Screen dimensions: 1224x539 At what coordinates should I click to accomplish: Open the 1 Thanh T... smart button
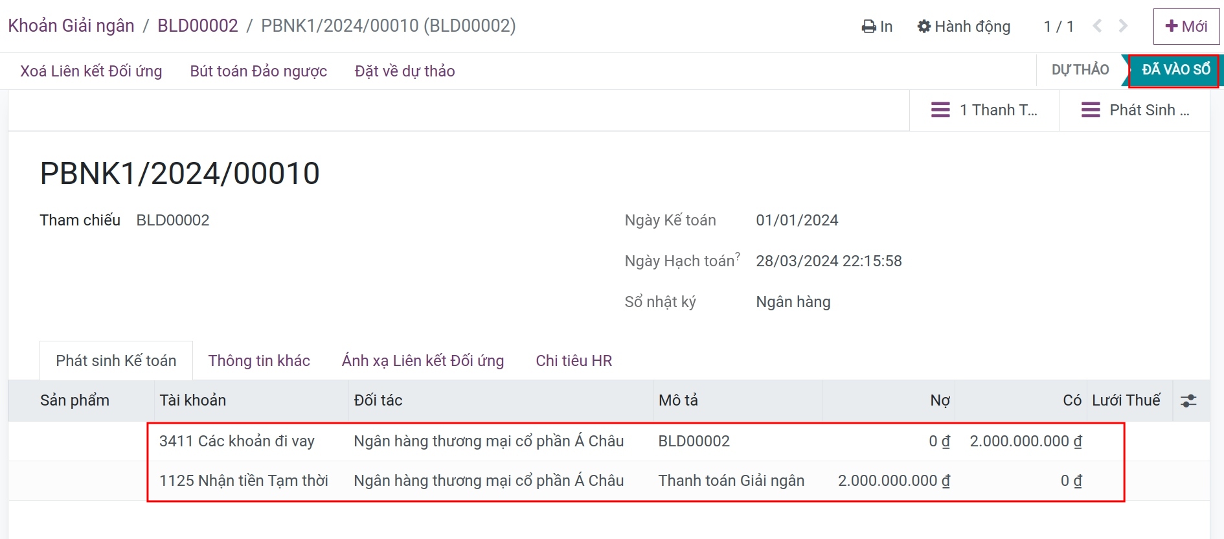984,110
